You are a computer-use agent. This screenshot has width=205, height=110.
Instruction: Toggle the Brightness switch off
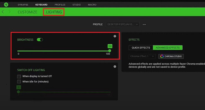pos(40,40)
